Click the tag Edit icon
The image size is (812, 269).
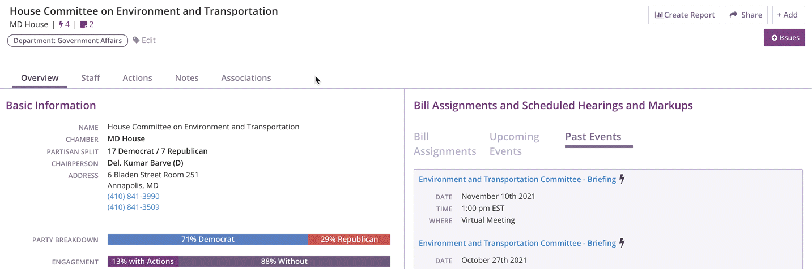point(136,40)
